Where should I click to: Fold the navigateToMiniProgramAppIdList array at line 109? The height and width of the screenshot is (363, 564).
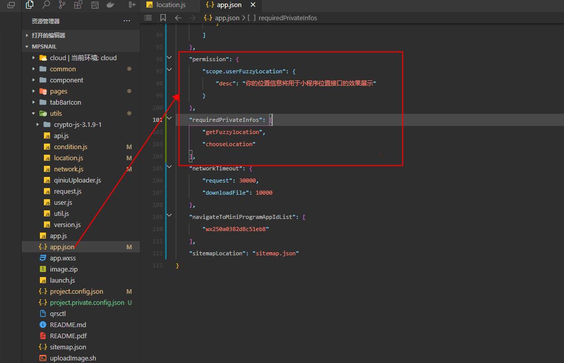(x=170, y=215)
